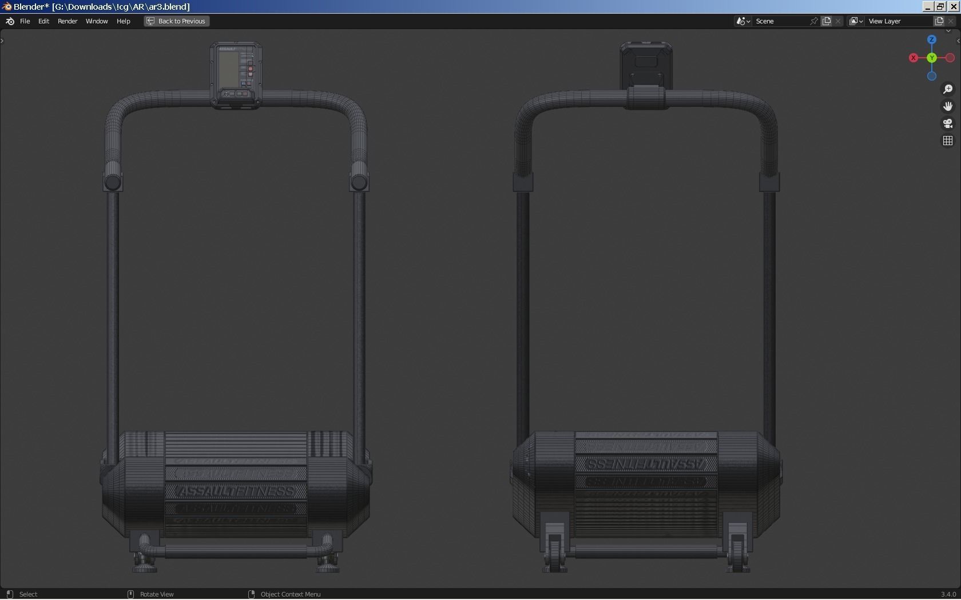
Task: Click the Blender logo in the menu bar
Action: pyautogui.click(x=9, y=21)
